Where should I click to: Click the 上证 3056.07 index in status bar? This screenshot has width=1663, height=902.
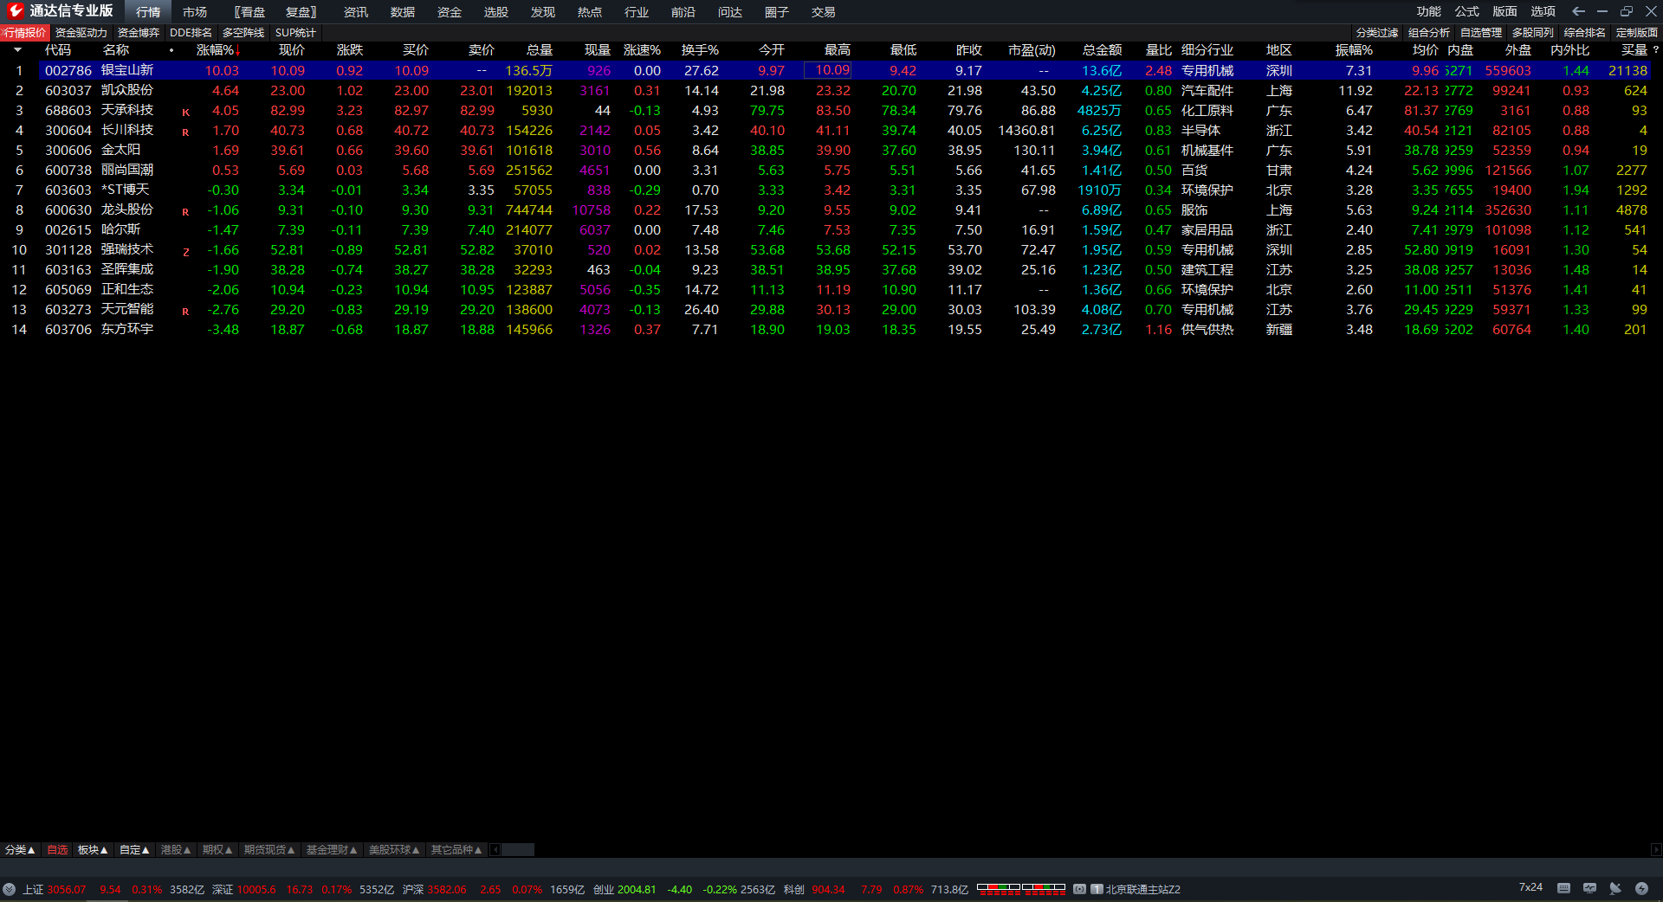coord(55,889)
